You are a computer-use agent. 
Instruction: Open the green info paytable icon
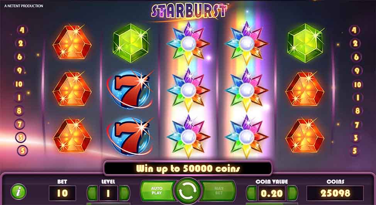coord(19,191)
